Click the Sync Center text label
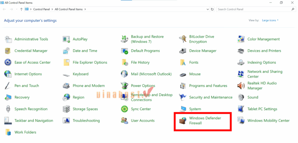Viewport: 298px width, 143px height. [x=141, y=109]
